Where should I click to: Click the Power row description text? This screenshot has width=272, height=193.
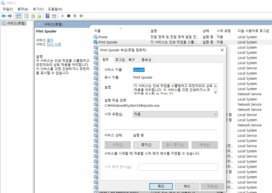174,37
